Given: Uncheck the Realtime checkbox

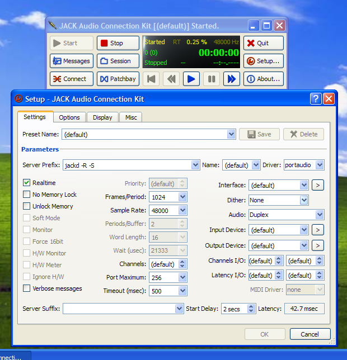Looking at the screenshot, I should tap(27, 183).
